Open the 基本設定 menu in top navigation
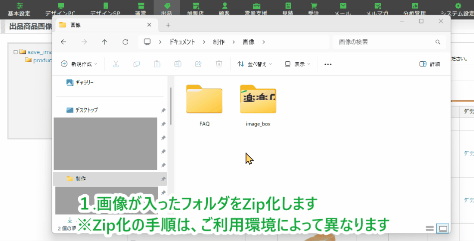The width and height of the screenshot is (474, 241). [x=19, y=9]
